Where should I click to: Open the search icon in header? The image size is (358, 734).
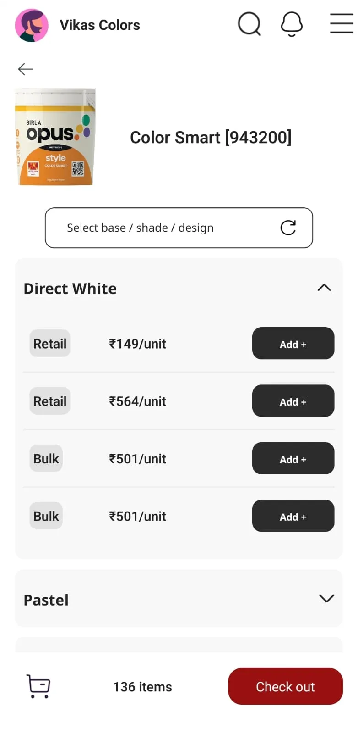coord(249,24)
